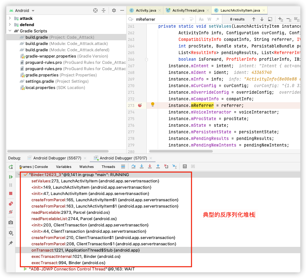Select Android Debugger (55677) session
This screenshot has width=306, height=278.
coord(57,158)
